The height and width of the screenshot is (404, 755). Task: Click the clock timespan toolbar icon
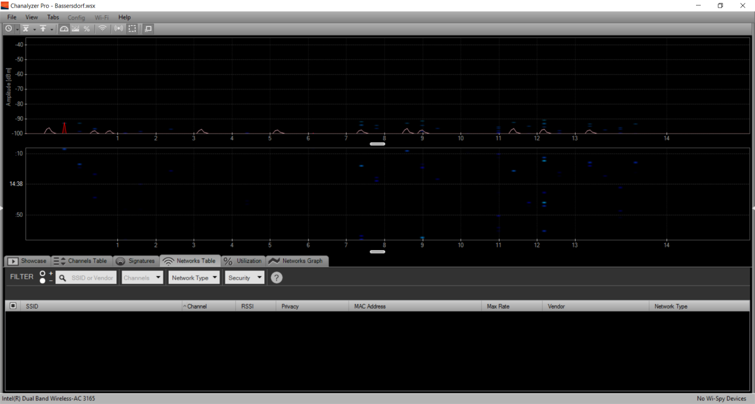(x=9, y=28)
